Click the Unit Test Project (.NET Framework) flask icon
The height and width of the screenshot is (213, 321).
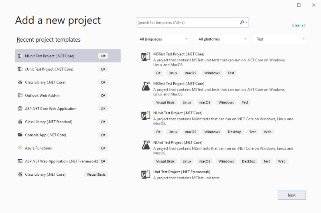146,174
